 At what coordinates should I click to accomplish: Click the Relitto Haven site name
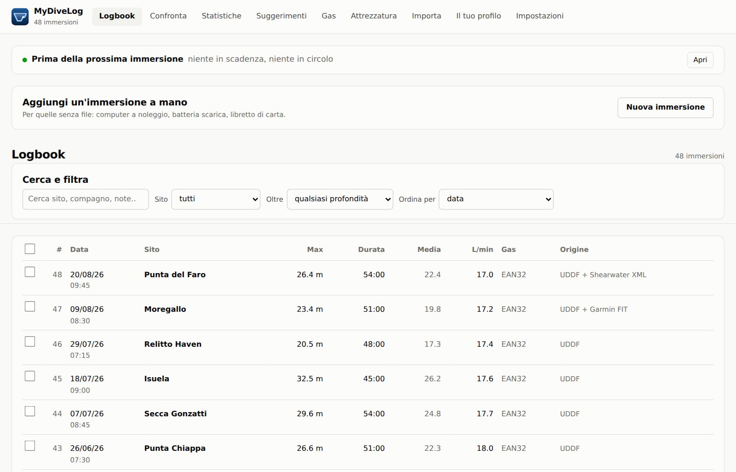pos(173,344)
